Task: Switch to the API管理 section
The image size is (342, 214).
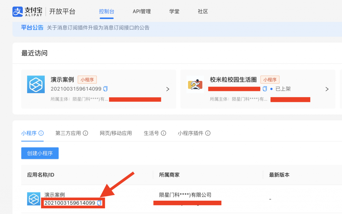Action: click(141, 11)
